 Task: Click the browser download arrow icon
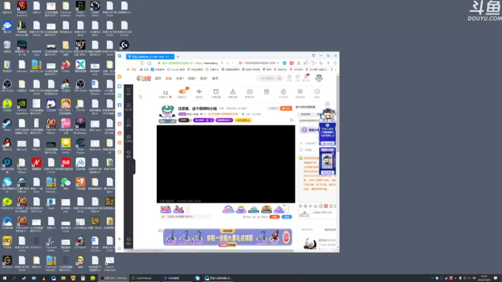pyautogui.click(x=299, y=63)
